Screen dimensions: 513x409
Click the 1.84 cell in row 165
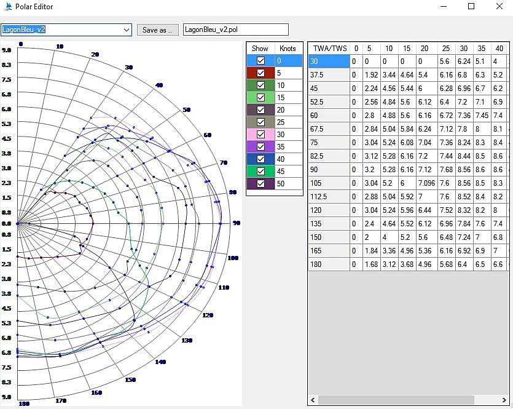coord(372,251)
